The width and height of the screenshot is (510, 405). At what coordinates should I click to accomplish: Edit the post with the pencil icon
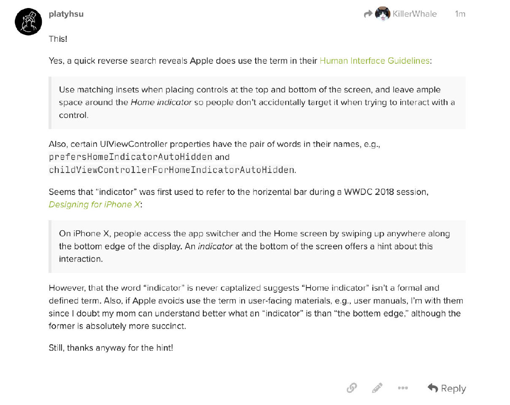click(x=378, y=388)
